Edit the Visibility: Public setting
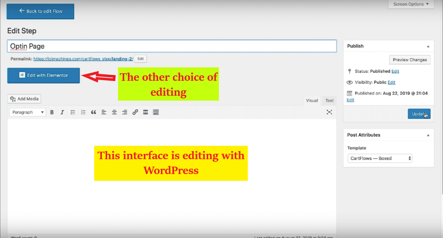The width and height of the screenshot is (443, 238). click(x=391, y=82)
